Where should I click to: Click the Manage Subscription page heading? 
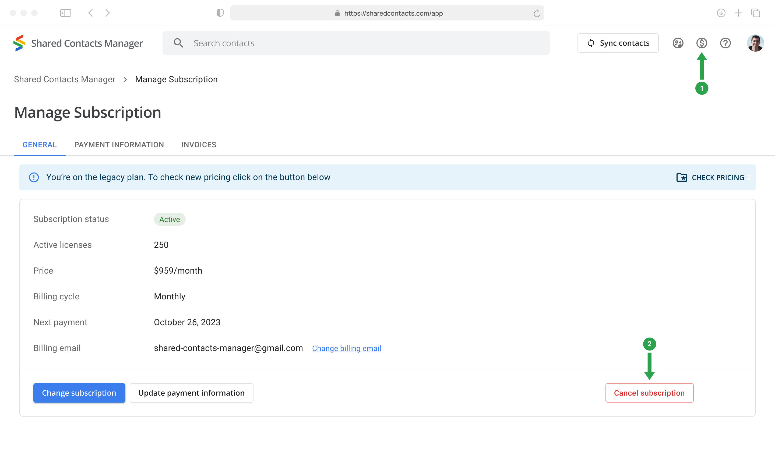[88, 112]
